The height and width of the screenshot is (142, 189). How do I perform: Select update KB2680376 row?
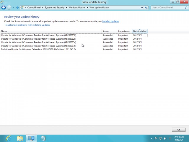[74, 46]
